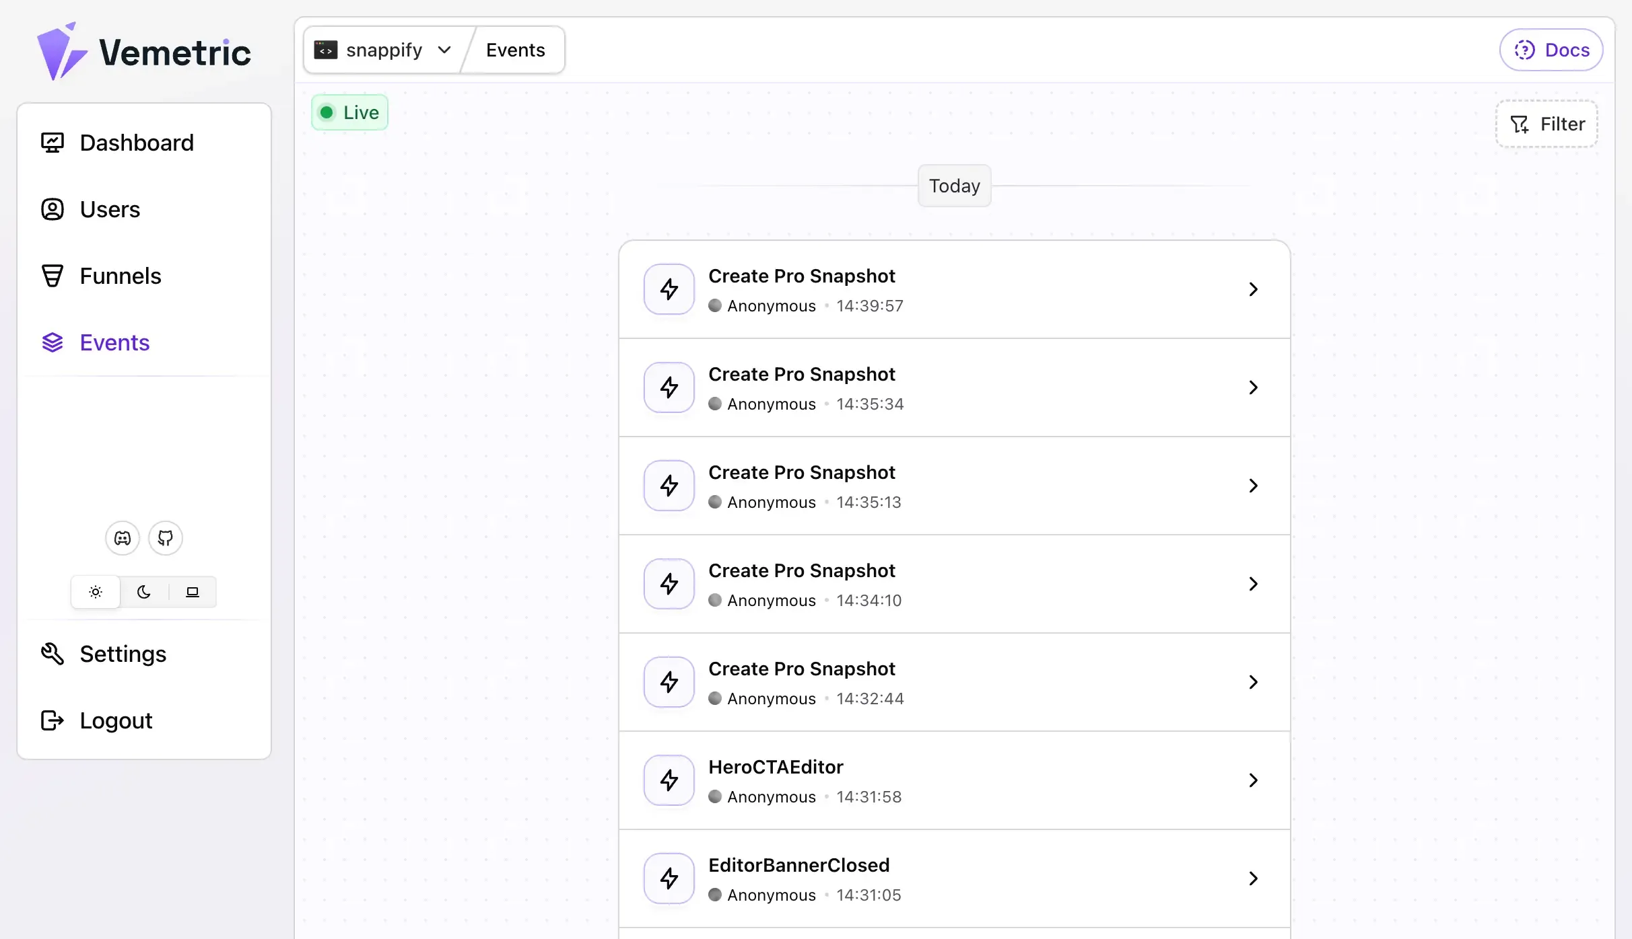Click the Events layers icon in sidebar
Screen dimensions: 1632x939
click(51, 342)
